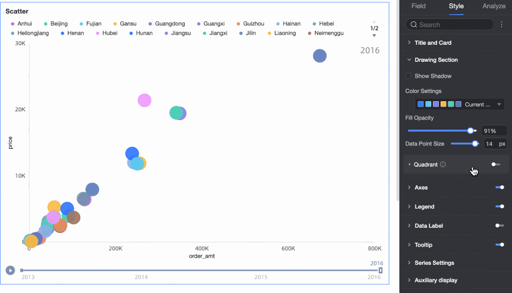
Task: Toggle Hebei series in legend
Action: 323,24
